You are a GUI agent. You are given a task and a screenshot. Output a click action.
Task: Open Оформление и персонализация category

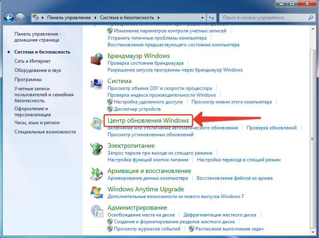pyautogui.click(x=32, y=111)
